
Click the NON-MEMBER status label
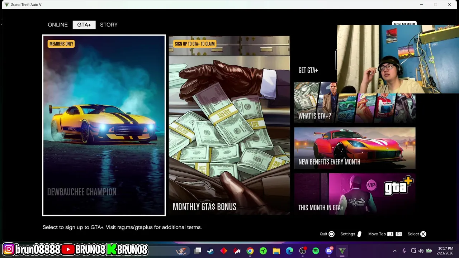[404, 24]
